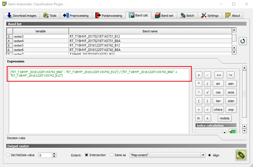Screen dimensions: 253x167
Task: Open the Band set tab
Action: [x=164, y=16]
